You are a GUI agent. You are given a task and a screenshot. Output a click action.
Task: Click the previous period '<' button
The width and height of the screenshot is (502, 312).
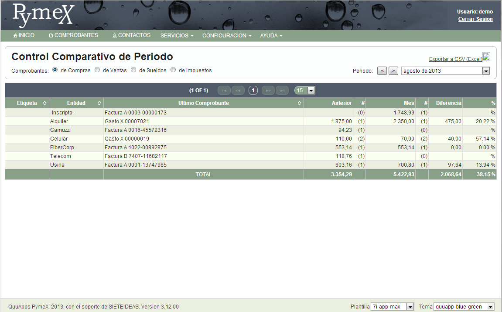382,71
